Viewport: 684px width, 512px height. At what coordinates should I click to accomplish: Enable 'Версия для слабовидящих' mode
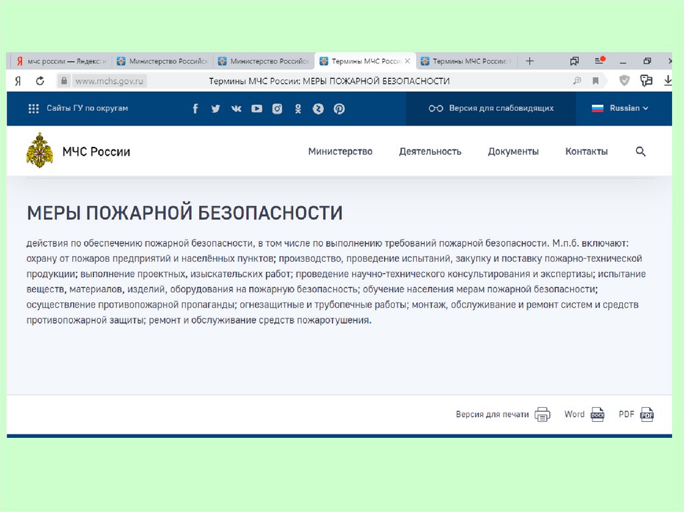pos(491,108)
